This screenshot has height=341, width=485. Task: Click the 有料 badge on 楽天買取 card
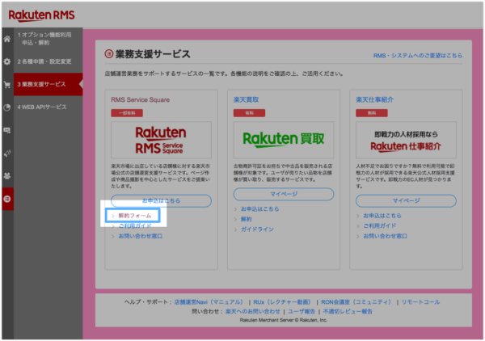[x=249, y=113]
